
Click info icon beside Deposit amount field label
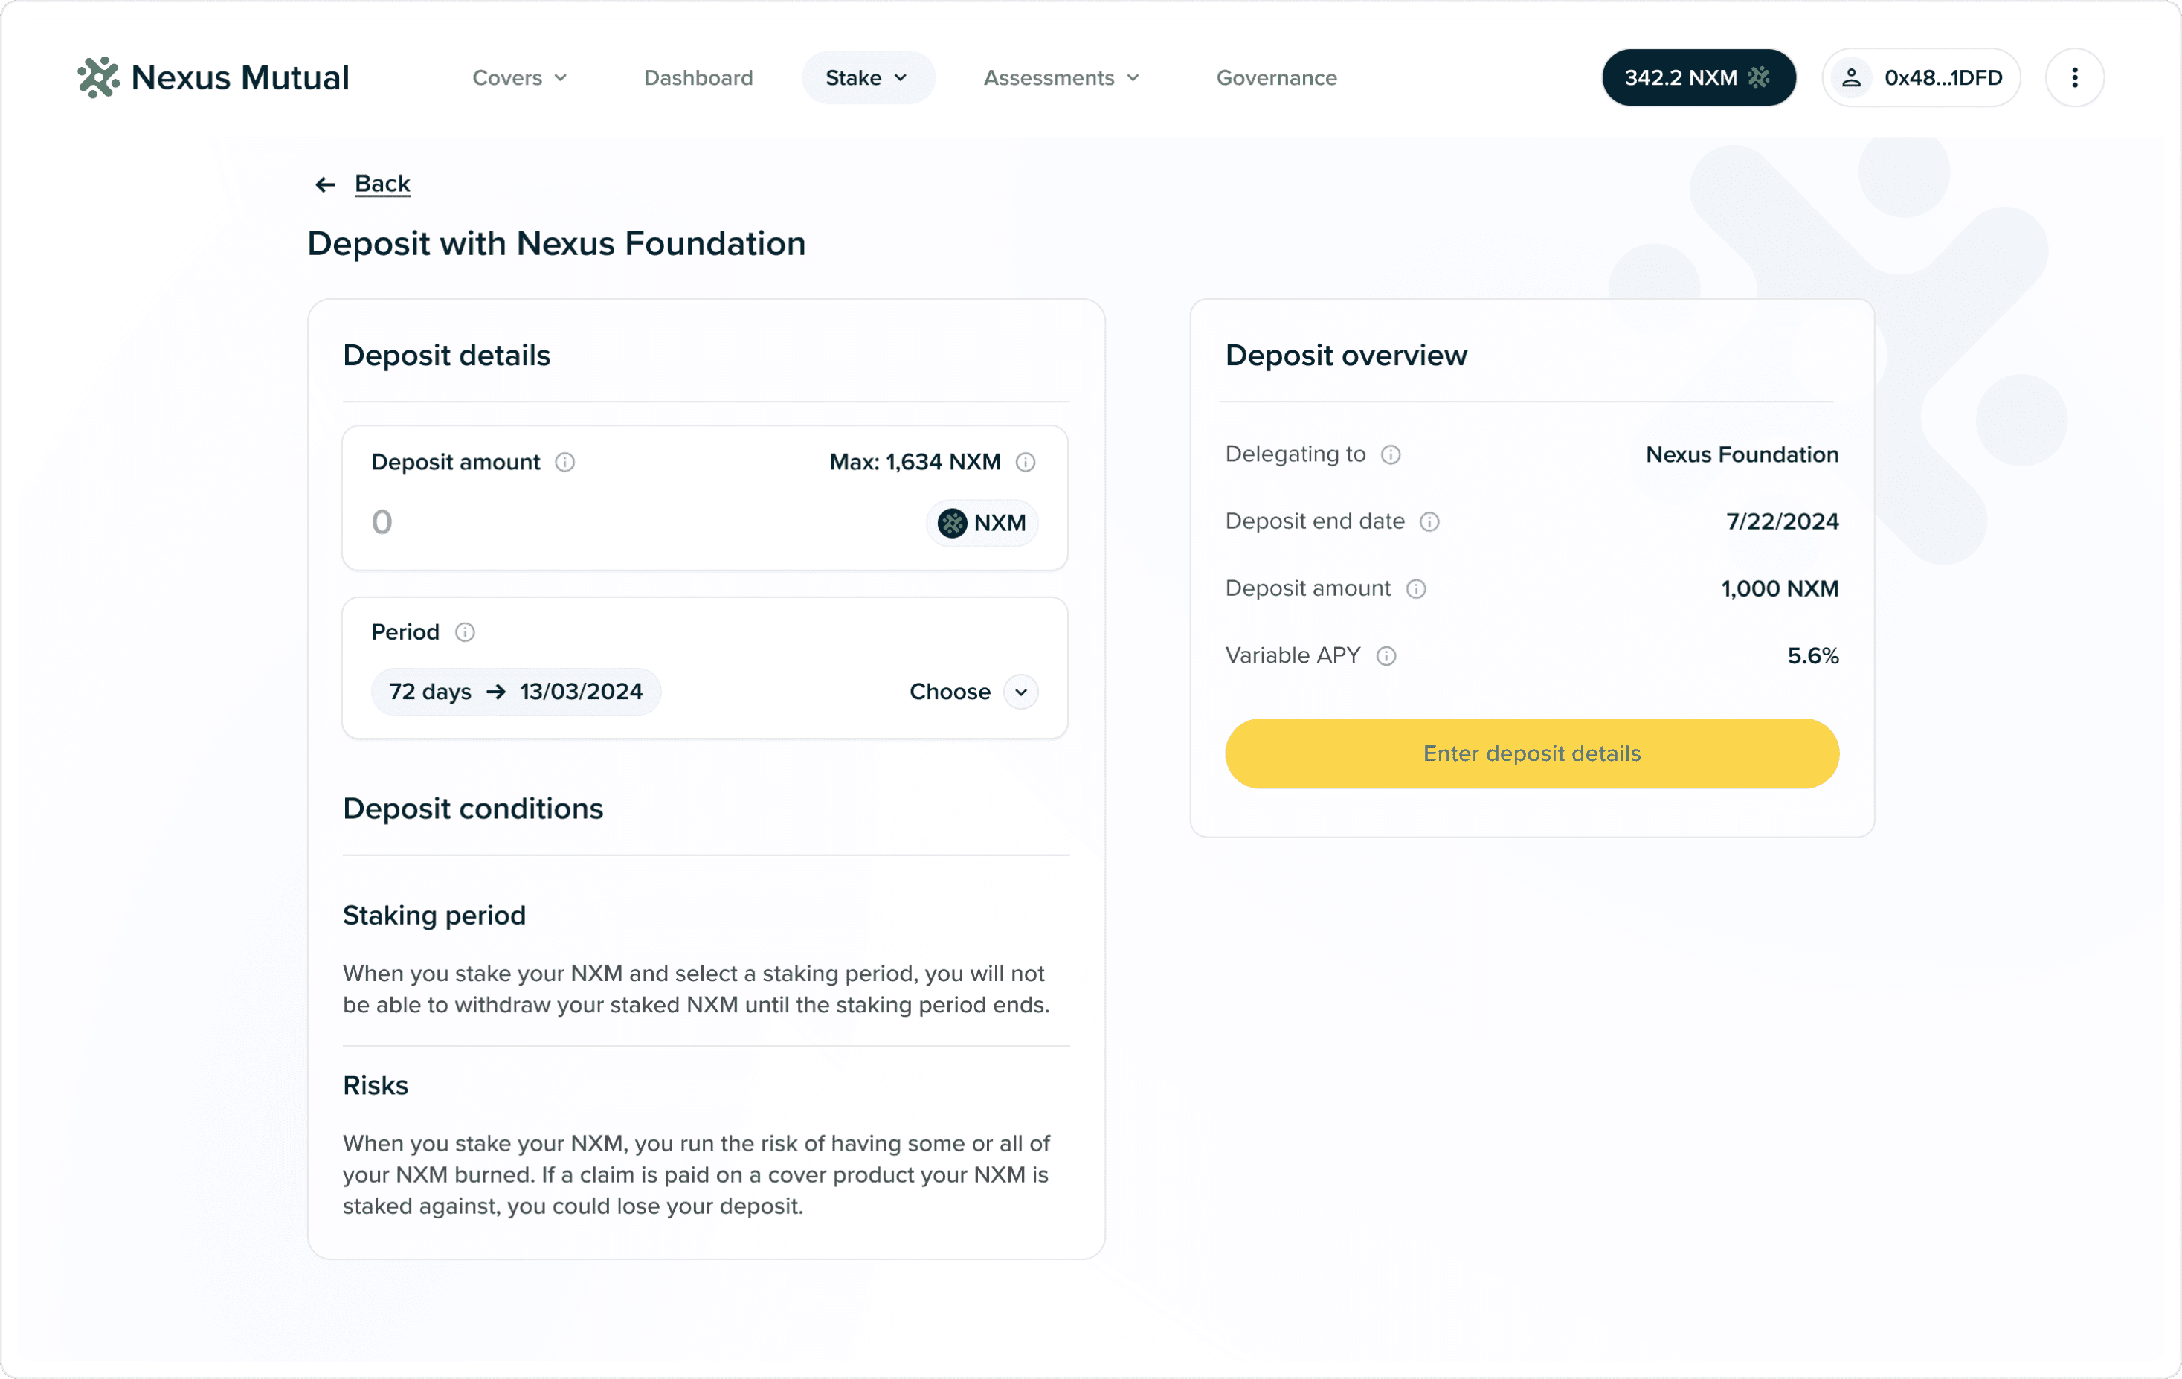564,462
